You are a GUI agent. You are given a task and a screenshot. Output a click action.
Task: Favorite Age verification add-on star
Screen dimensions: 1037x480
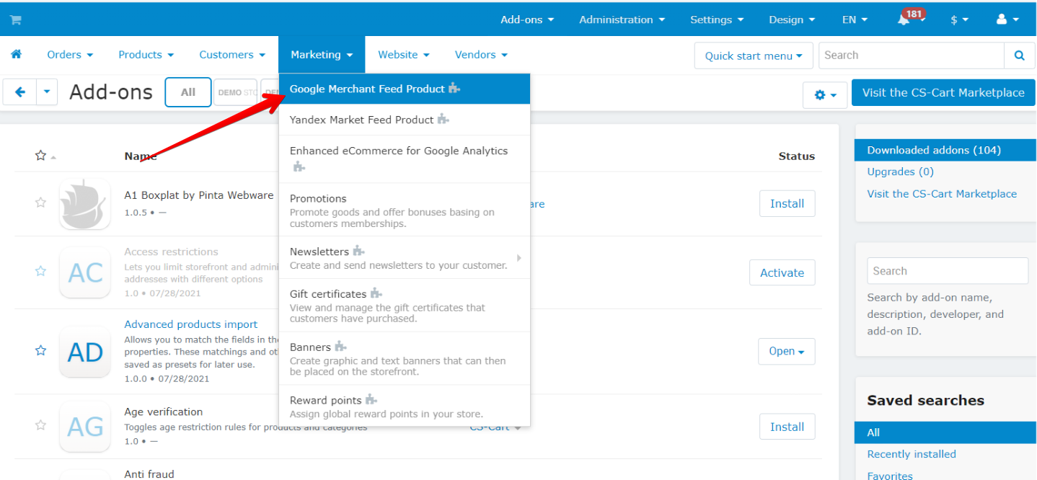click(x=40, y=425)
